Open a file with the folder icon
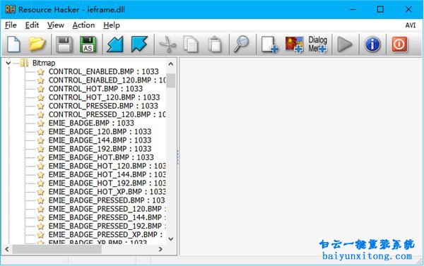The height and width of the screenshot is (266, 424). tap(37, 44)
